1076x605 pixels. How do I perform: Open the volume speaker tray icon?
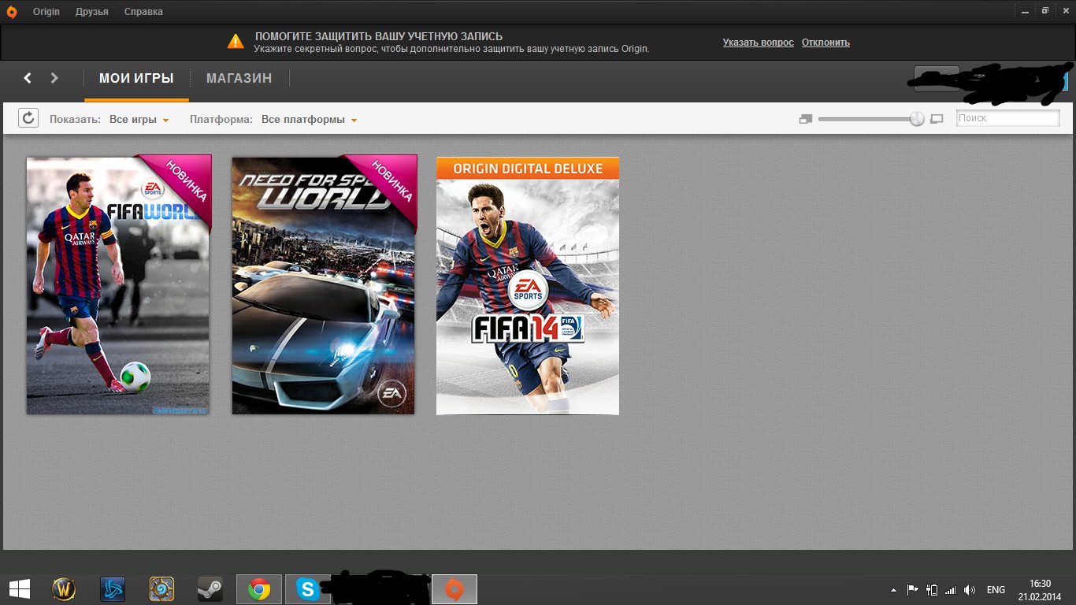pyautogui.click(x=970, y=590)
